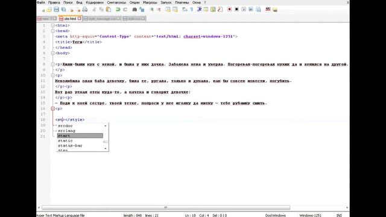
Task: Choose 'status-bar' from the autocomplete list
Action: tap(80, 145)
